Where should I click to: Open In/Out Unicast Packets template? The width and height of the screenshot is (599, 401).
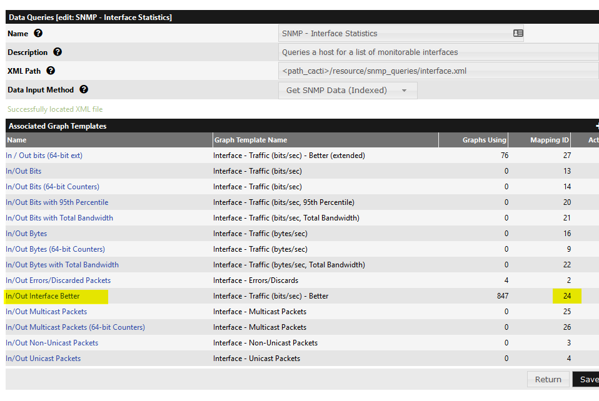coord(43,358)
